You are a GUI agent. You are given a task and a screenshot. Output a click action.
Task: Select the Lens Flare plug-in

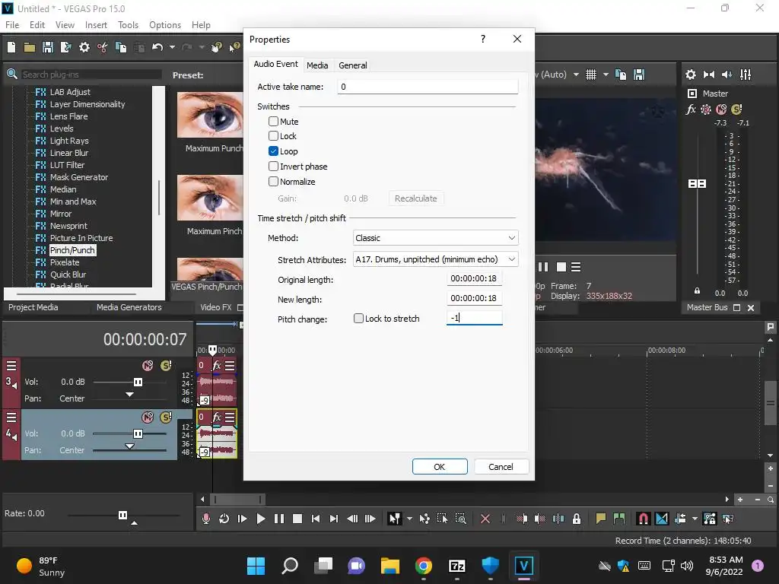68,116
